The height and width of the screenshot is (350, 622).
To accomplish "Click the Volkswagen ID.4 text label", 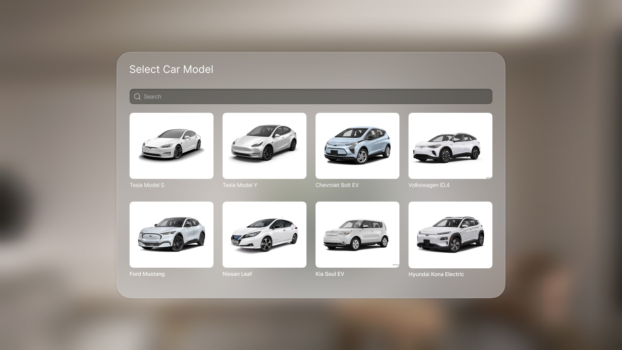I will tap(429, 185).
